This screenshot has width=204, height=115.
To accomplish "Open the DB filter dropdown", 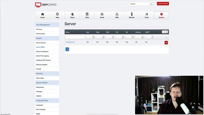I will tap(130, 37).
